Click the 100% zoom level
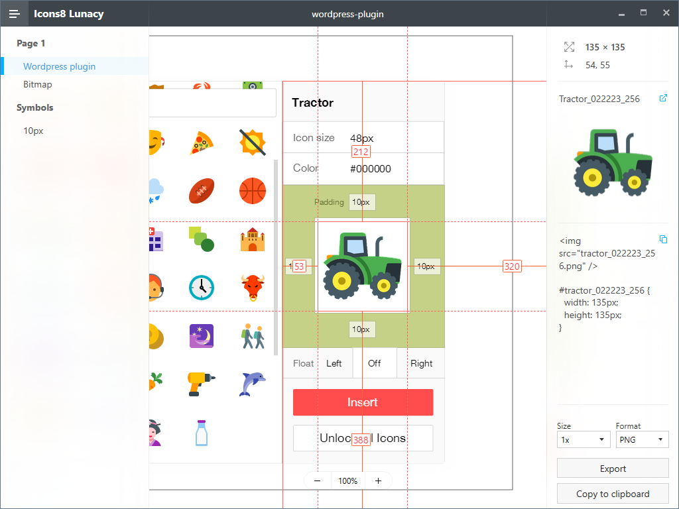Screen dimensions: 679x509 point(347,481)
